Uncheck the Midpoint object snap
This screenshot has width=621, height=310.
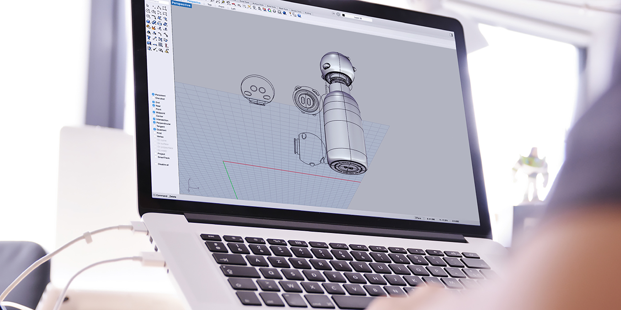point(154,112)
